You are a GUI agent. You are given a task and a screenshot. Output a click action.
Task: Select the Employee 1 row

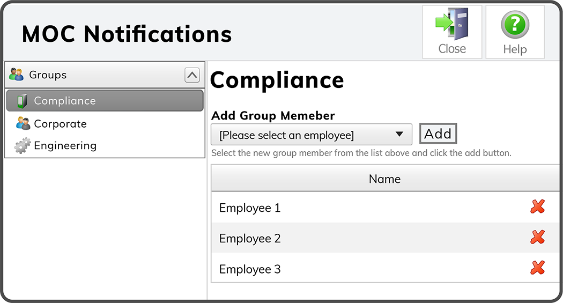[385, 208]
